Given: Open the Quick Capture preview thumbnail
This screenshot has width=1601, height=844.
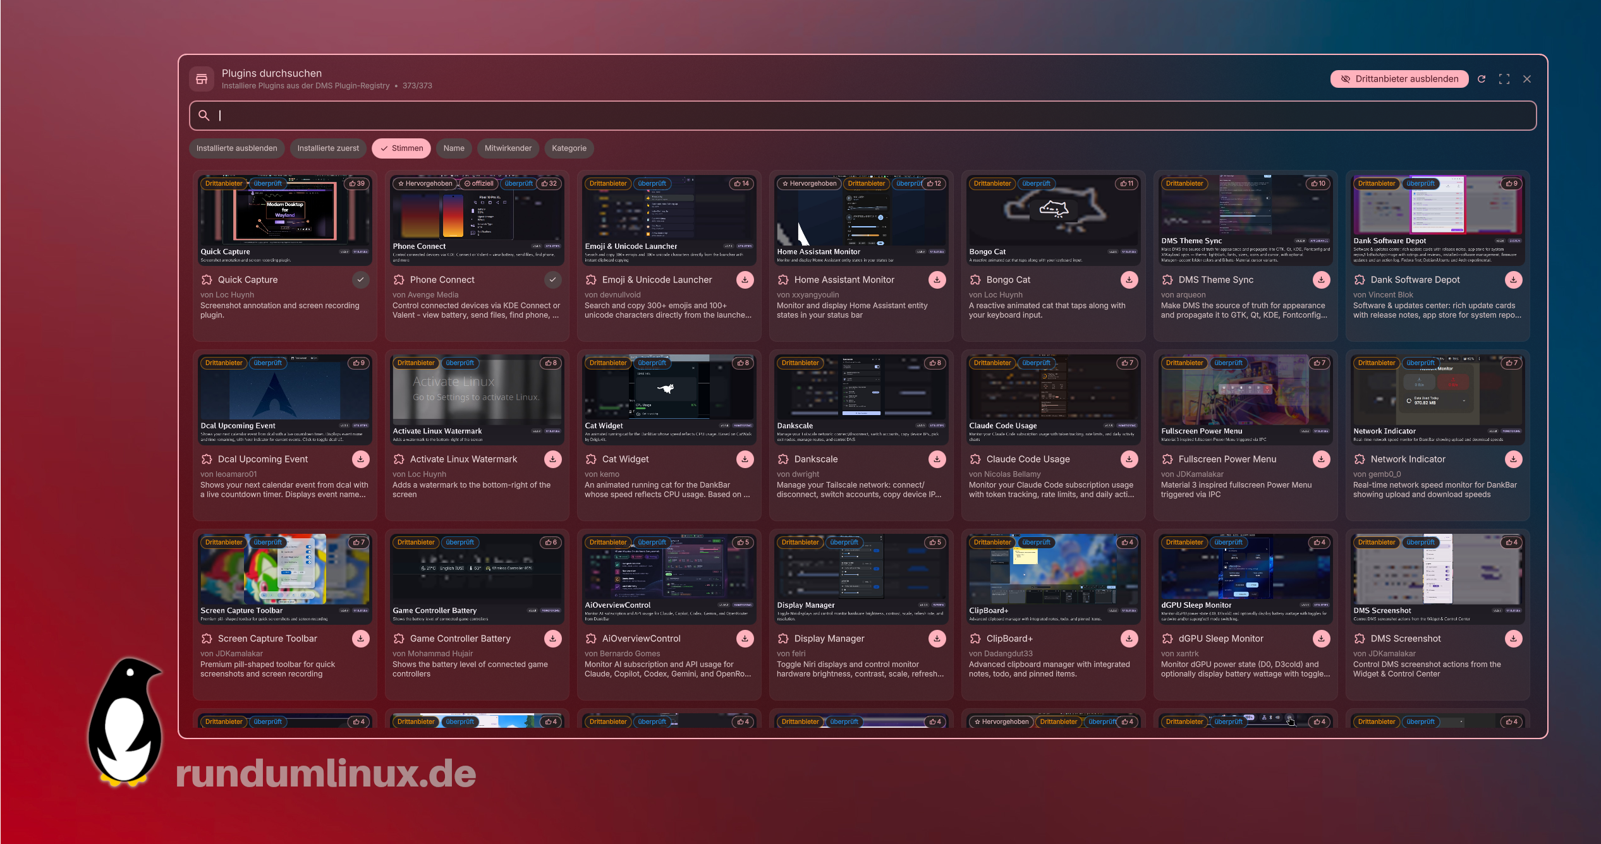Looking at the screenshot, I should coord(284,220).
